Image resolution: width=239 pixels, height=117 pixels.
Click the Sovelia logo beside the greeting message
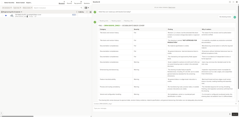tap(95, 12)
